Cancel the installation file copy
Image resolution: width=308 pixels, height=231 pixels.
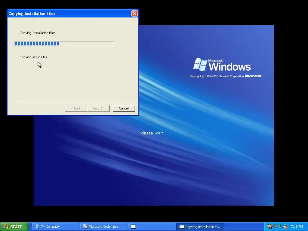pos(124,108)
